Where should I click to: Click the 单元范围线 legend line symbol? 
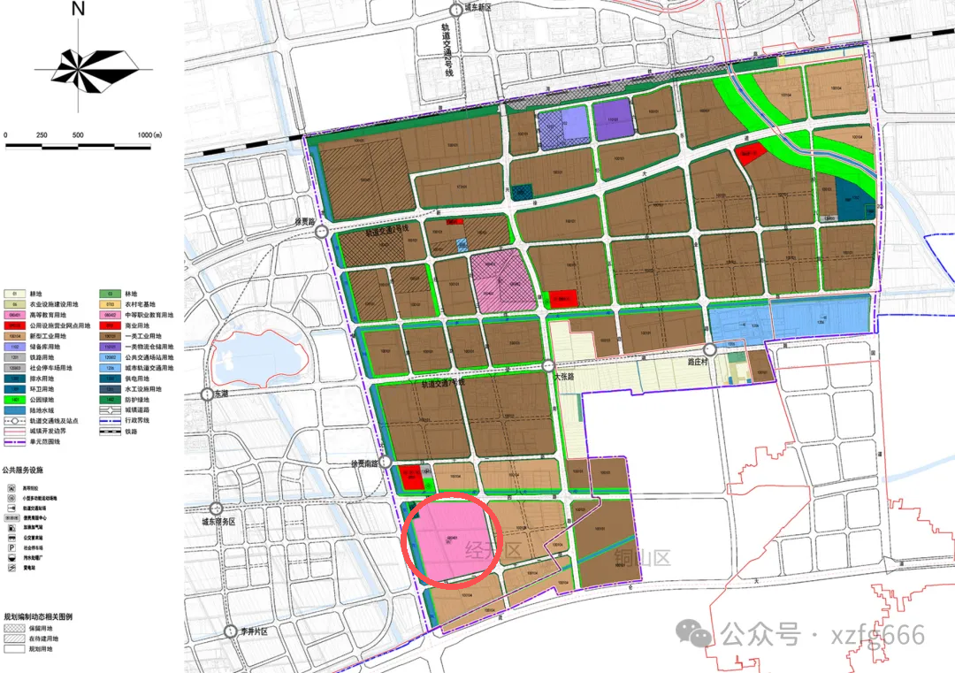[15, 441]
